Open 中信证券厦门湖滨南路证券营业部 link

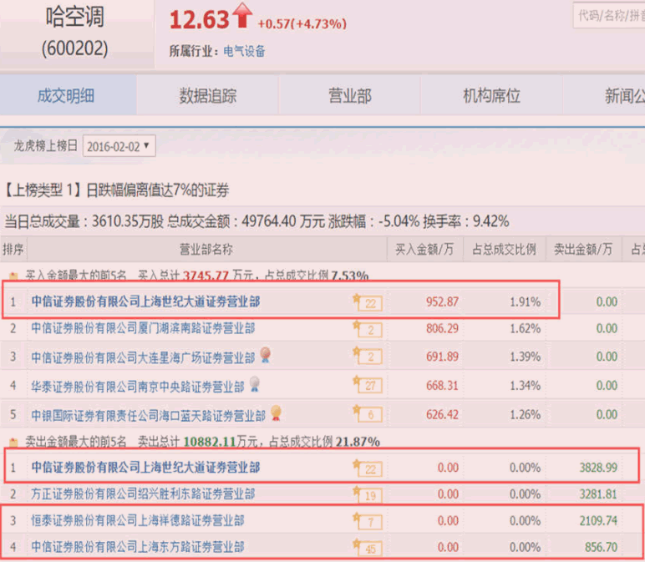(x=143, y=328)
